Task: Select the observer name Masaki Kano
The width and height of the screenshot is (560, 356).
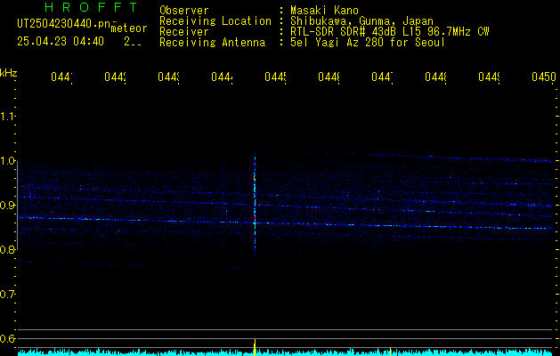Action: [324, 11]
